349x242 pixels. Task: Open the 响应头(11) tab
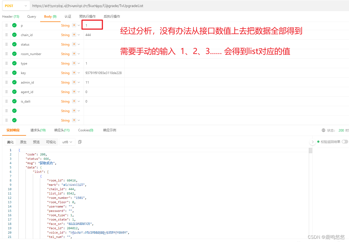pyautogui.click(x=62, y=130)
